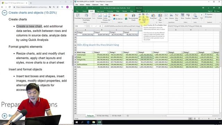The image size is (222, 125).
Task: Open the 3D Map button
Action: click(x=160, y=17)
